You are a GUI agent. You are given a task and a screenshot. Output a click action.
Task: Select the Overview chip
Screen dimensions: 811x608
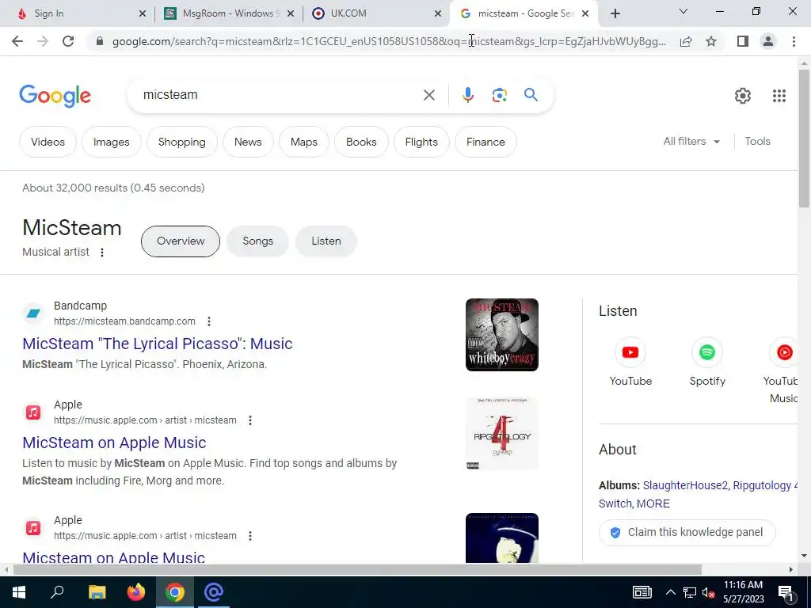click(x=181, y=241)
